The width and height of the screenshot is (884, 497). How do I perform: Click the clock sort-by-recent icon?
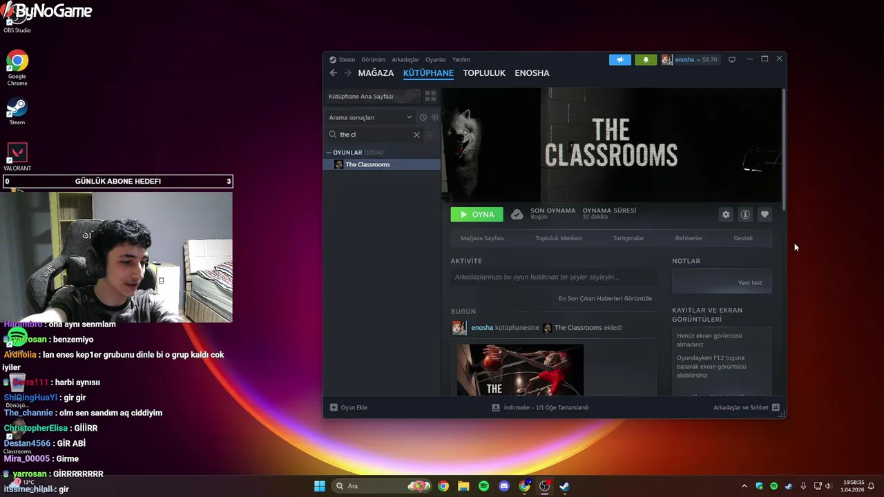click(423, 117)
